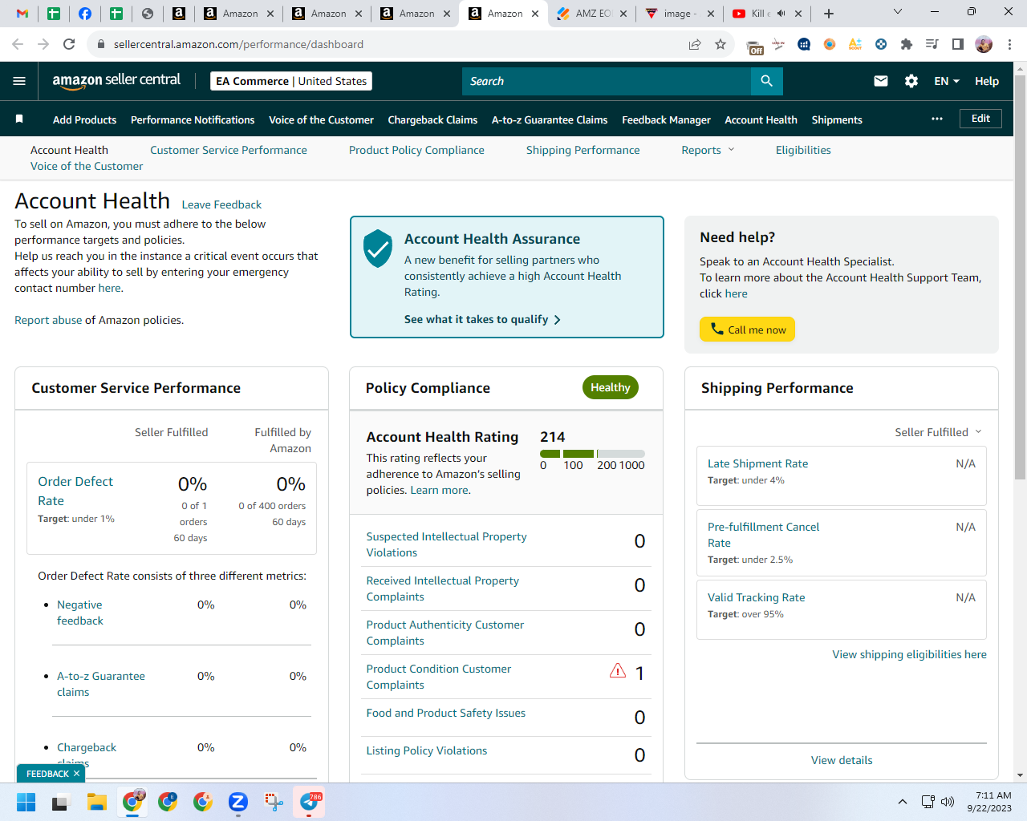Open Listing Policy Violations
This screenshot has height=821, width=1027.
(x=426, y=750)
